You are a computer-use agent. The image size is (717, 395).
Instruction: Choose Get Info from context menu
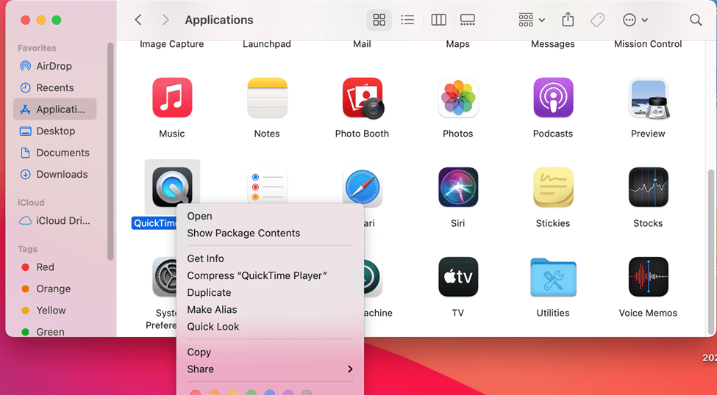(205, 258)
